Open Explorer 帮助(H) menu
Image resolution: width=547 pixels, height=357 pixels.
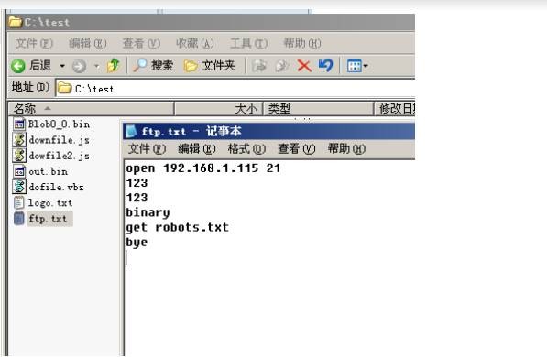click(302, 43)
